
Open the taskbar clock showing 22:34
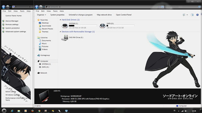[x=194, y=111]
